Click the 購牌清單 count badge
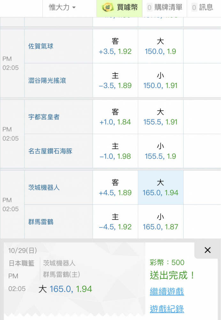The width and height of the screenshot is (221, 320). pyautogui.click(x=149, y=8)
